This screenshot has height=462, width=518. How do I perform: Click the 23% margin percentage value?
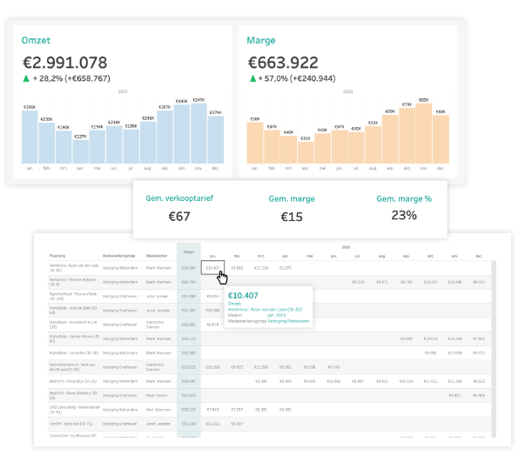(x=404, y=215)
